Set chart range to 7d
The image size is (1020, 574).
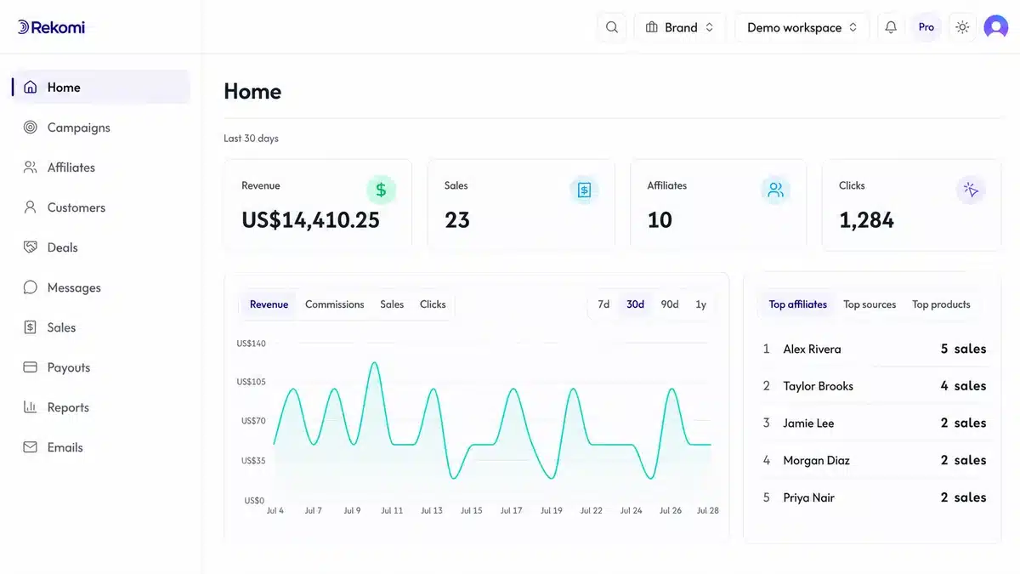click(x=603, y=304)
